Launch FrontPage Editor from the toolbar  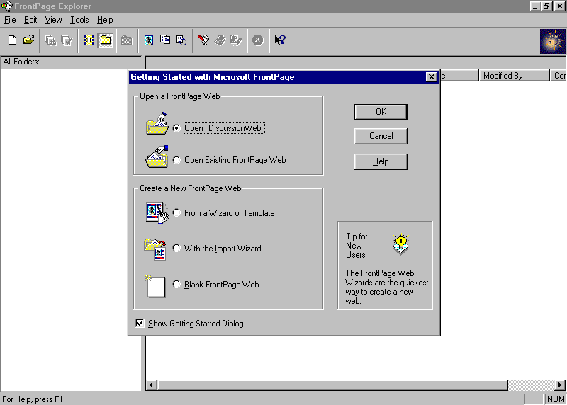(203, 40)
